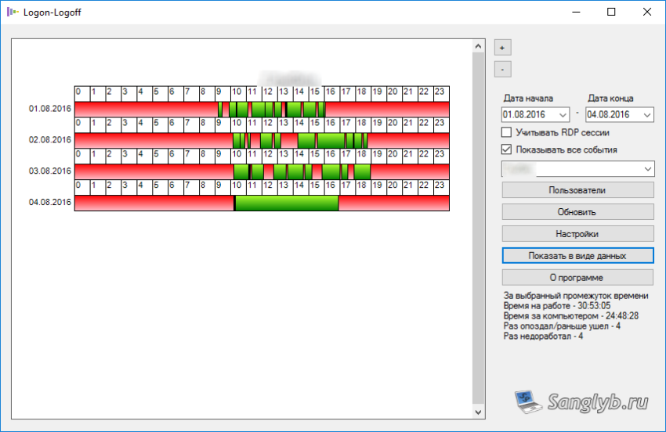Click the red evening bar on 03.08.2016
Viewport: 666px width, 432px height.
tap(410, 171)
